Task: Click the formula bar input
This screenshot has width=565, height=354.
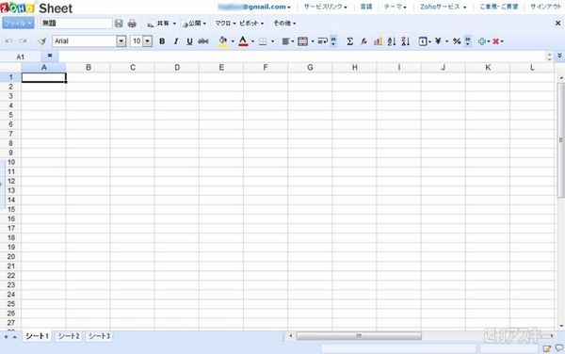Action: pyautogui.click(x=302, y=56)
